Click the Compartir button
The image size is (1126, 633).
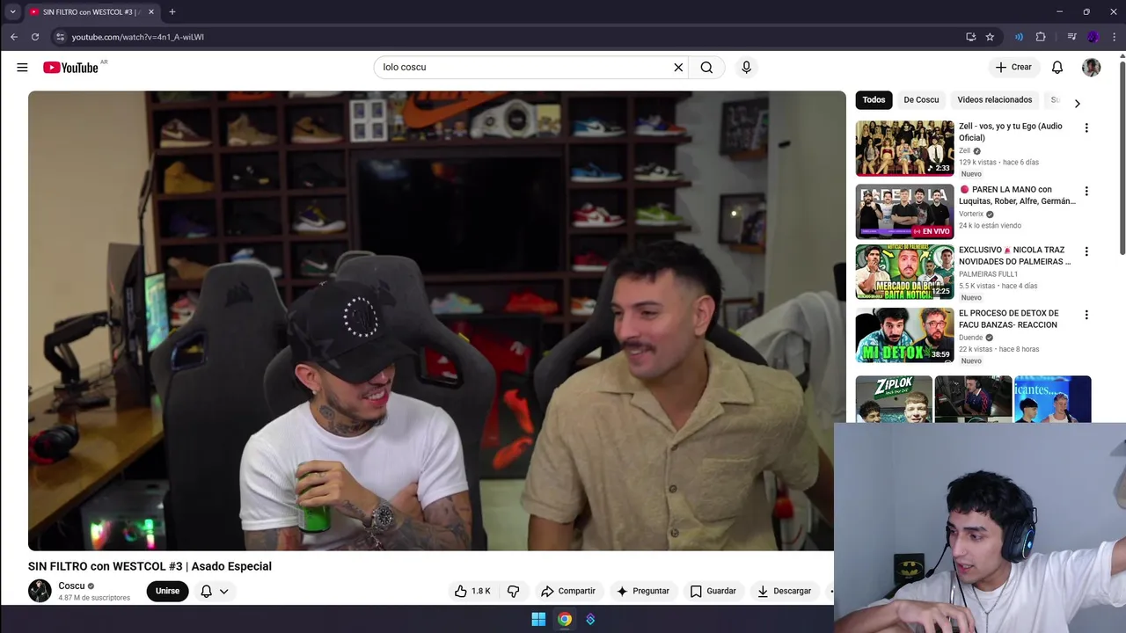pyautogui.click(x=568, y=591)
